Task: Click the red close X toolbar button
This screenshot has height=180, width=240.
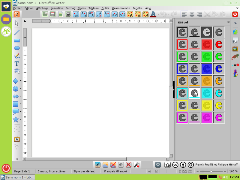Action: [235, 14]
